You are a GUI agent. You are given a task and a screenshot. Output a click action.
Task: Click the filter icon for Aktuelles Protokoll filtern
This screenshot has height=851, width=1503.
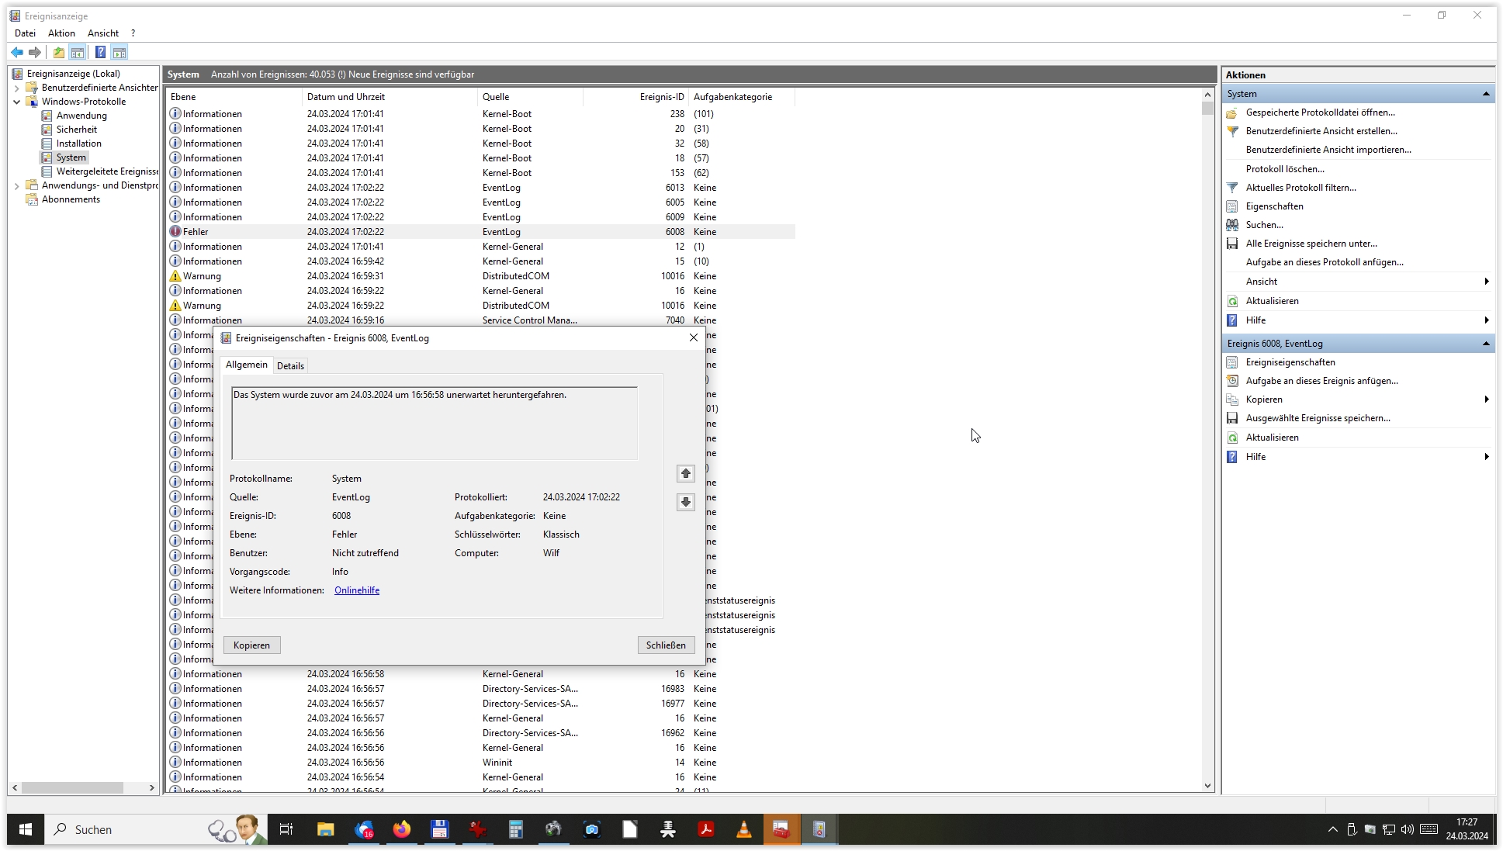click(1232, 188)
